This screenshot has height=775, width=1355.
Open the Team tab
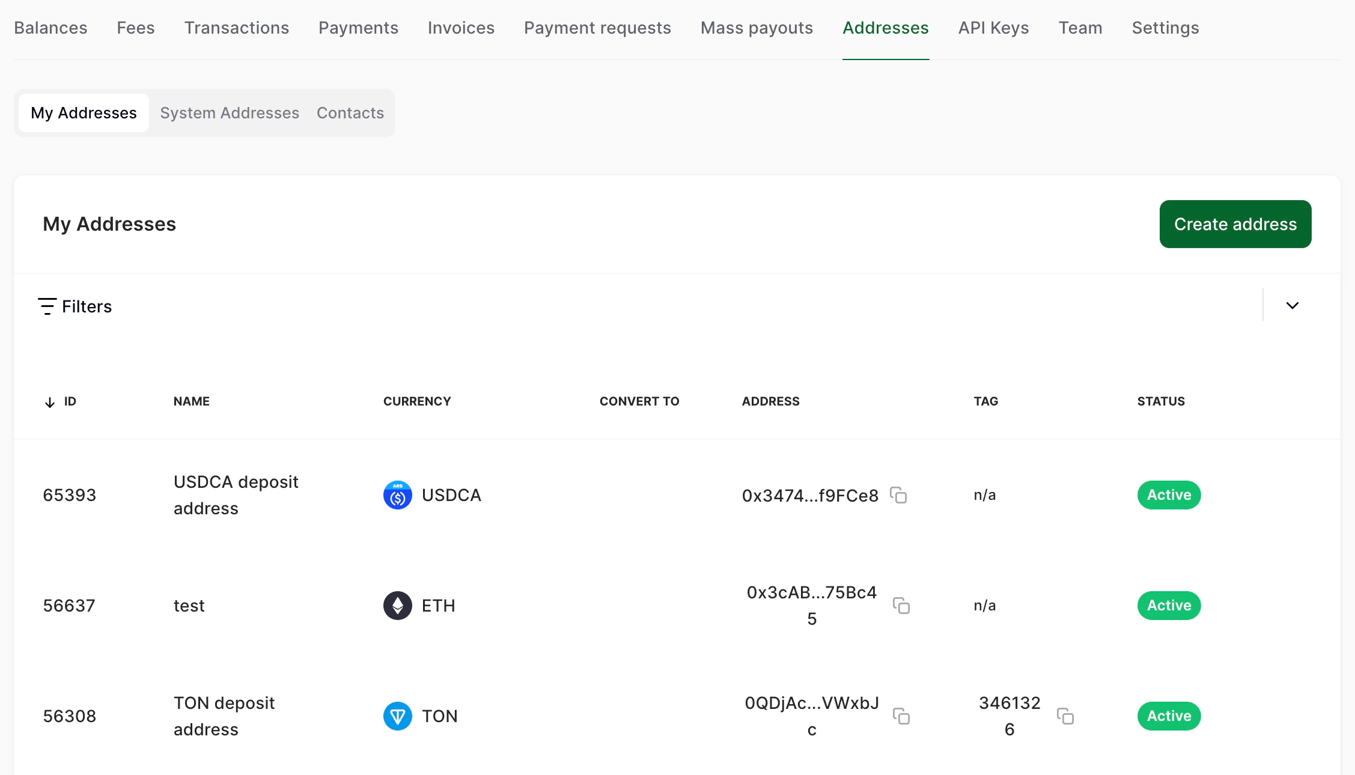[1080, 28]
